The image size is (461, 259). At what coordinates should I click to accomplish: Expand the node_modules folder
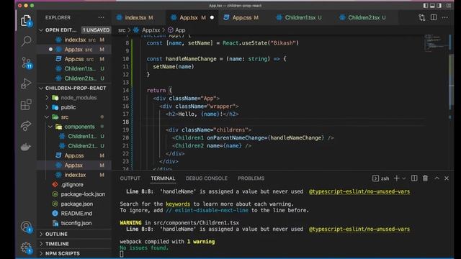pos(47,98)
